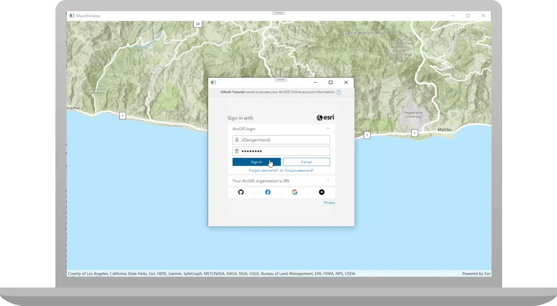Image resolution: width=557 pixels, height=306 pixels.
Task: Click the OAuth Tutorial access message
Action: click(x=277, y=92)
